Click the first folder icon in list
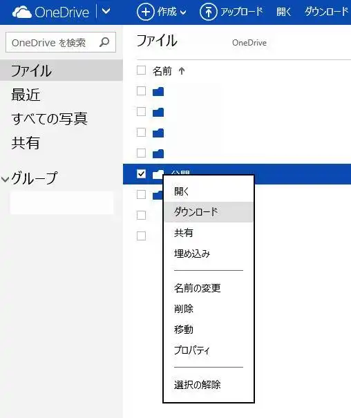 click(x=158, y=91)
